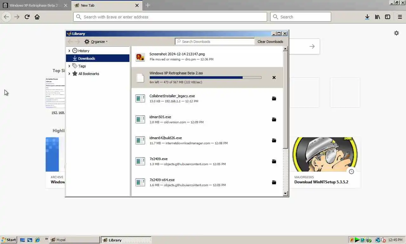This screenshot has height=244, width=406.
Task: Click the browser forward arrow button
Action: tap(17, 17)
